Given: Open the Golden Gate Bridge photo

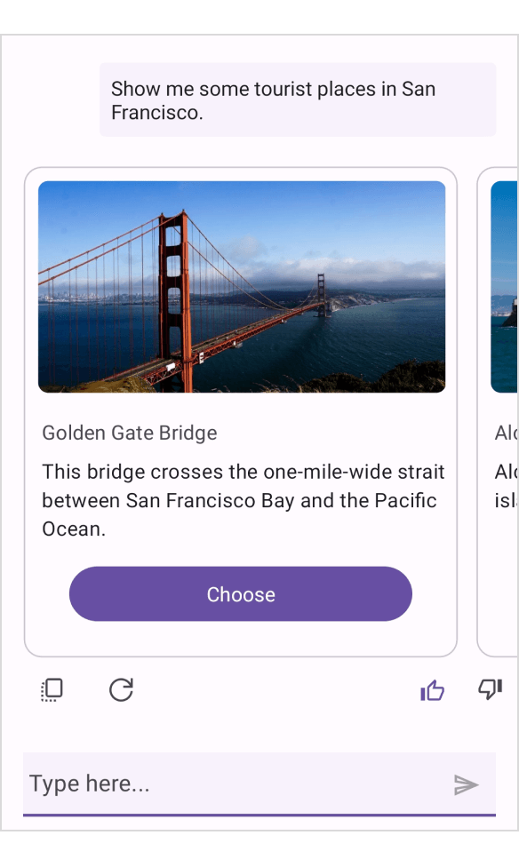Looking at the screenshot, I should tap(241, 286).
